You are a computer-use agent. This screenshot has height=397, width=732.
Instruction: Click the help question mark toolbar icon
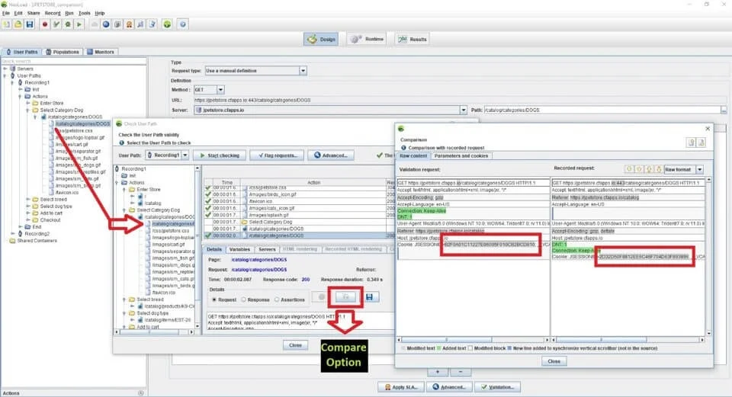coord(183,24)
